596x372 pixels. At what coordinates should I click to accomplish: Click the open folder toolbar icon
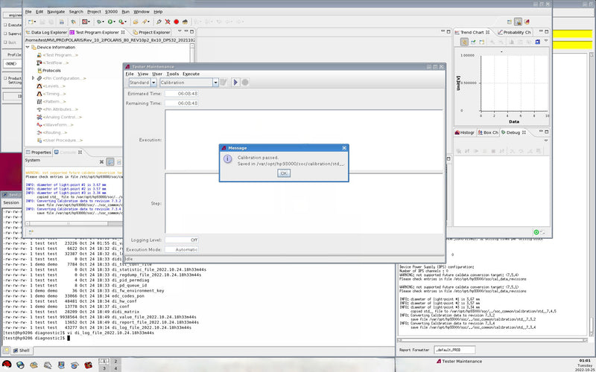click(136, 22)
